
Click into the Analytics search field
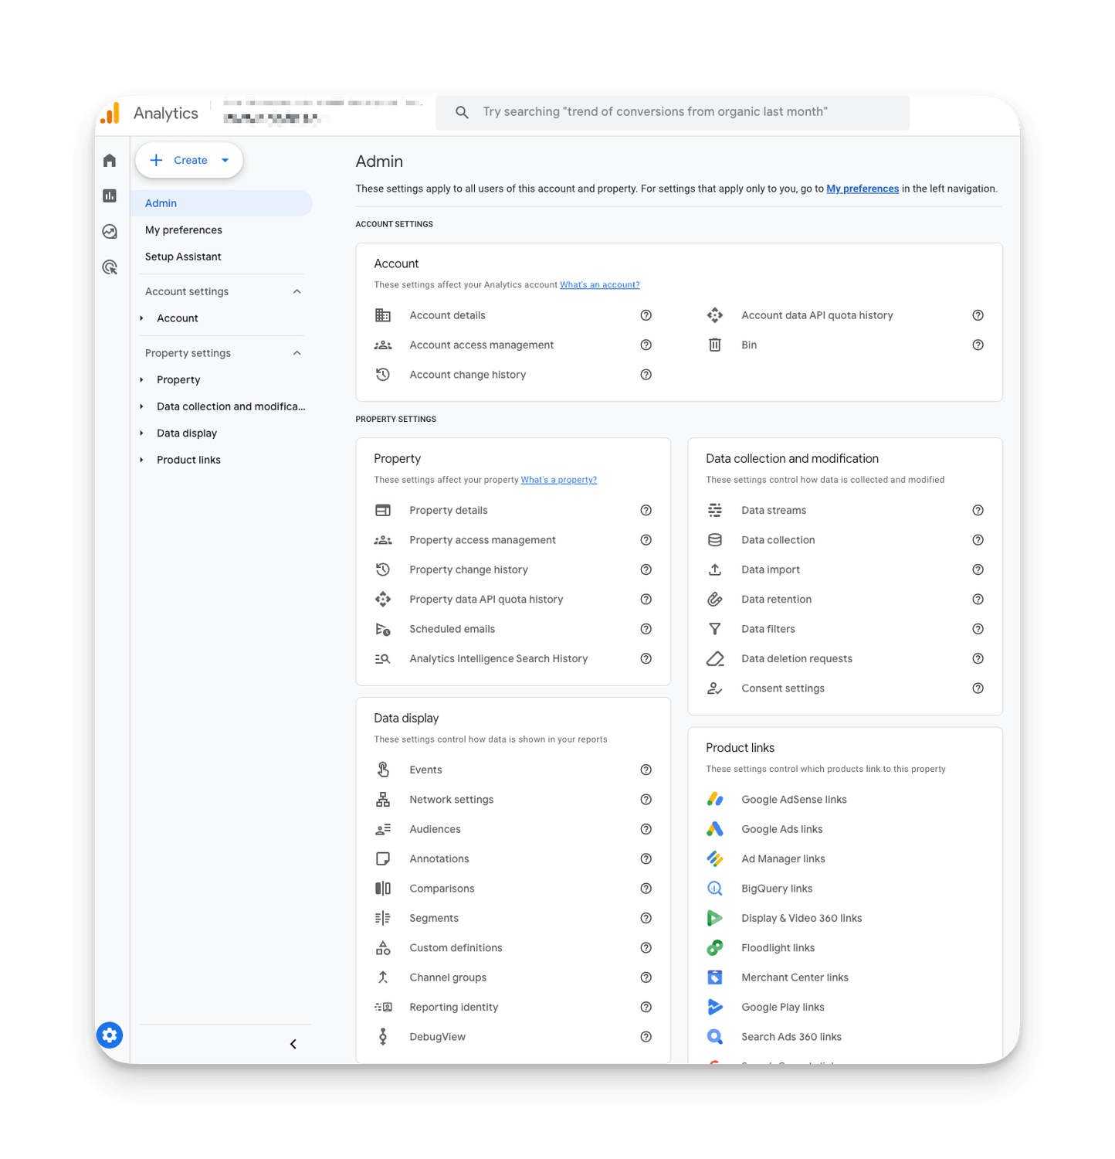tap(672, 112)
